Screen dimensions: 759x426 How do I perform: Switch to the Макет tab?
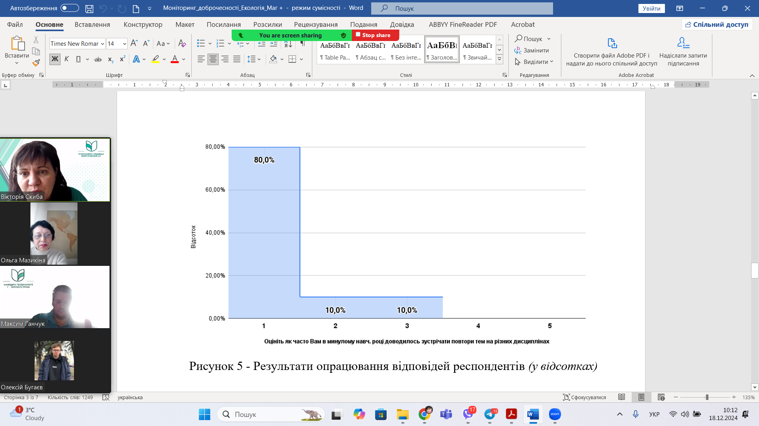point(185,24)
